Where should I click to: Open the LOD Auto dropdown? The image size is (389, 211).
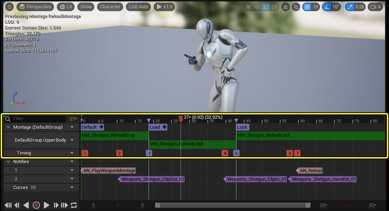(x=138, y=7)
